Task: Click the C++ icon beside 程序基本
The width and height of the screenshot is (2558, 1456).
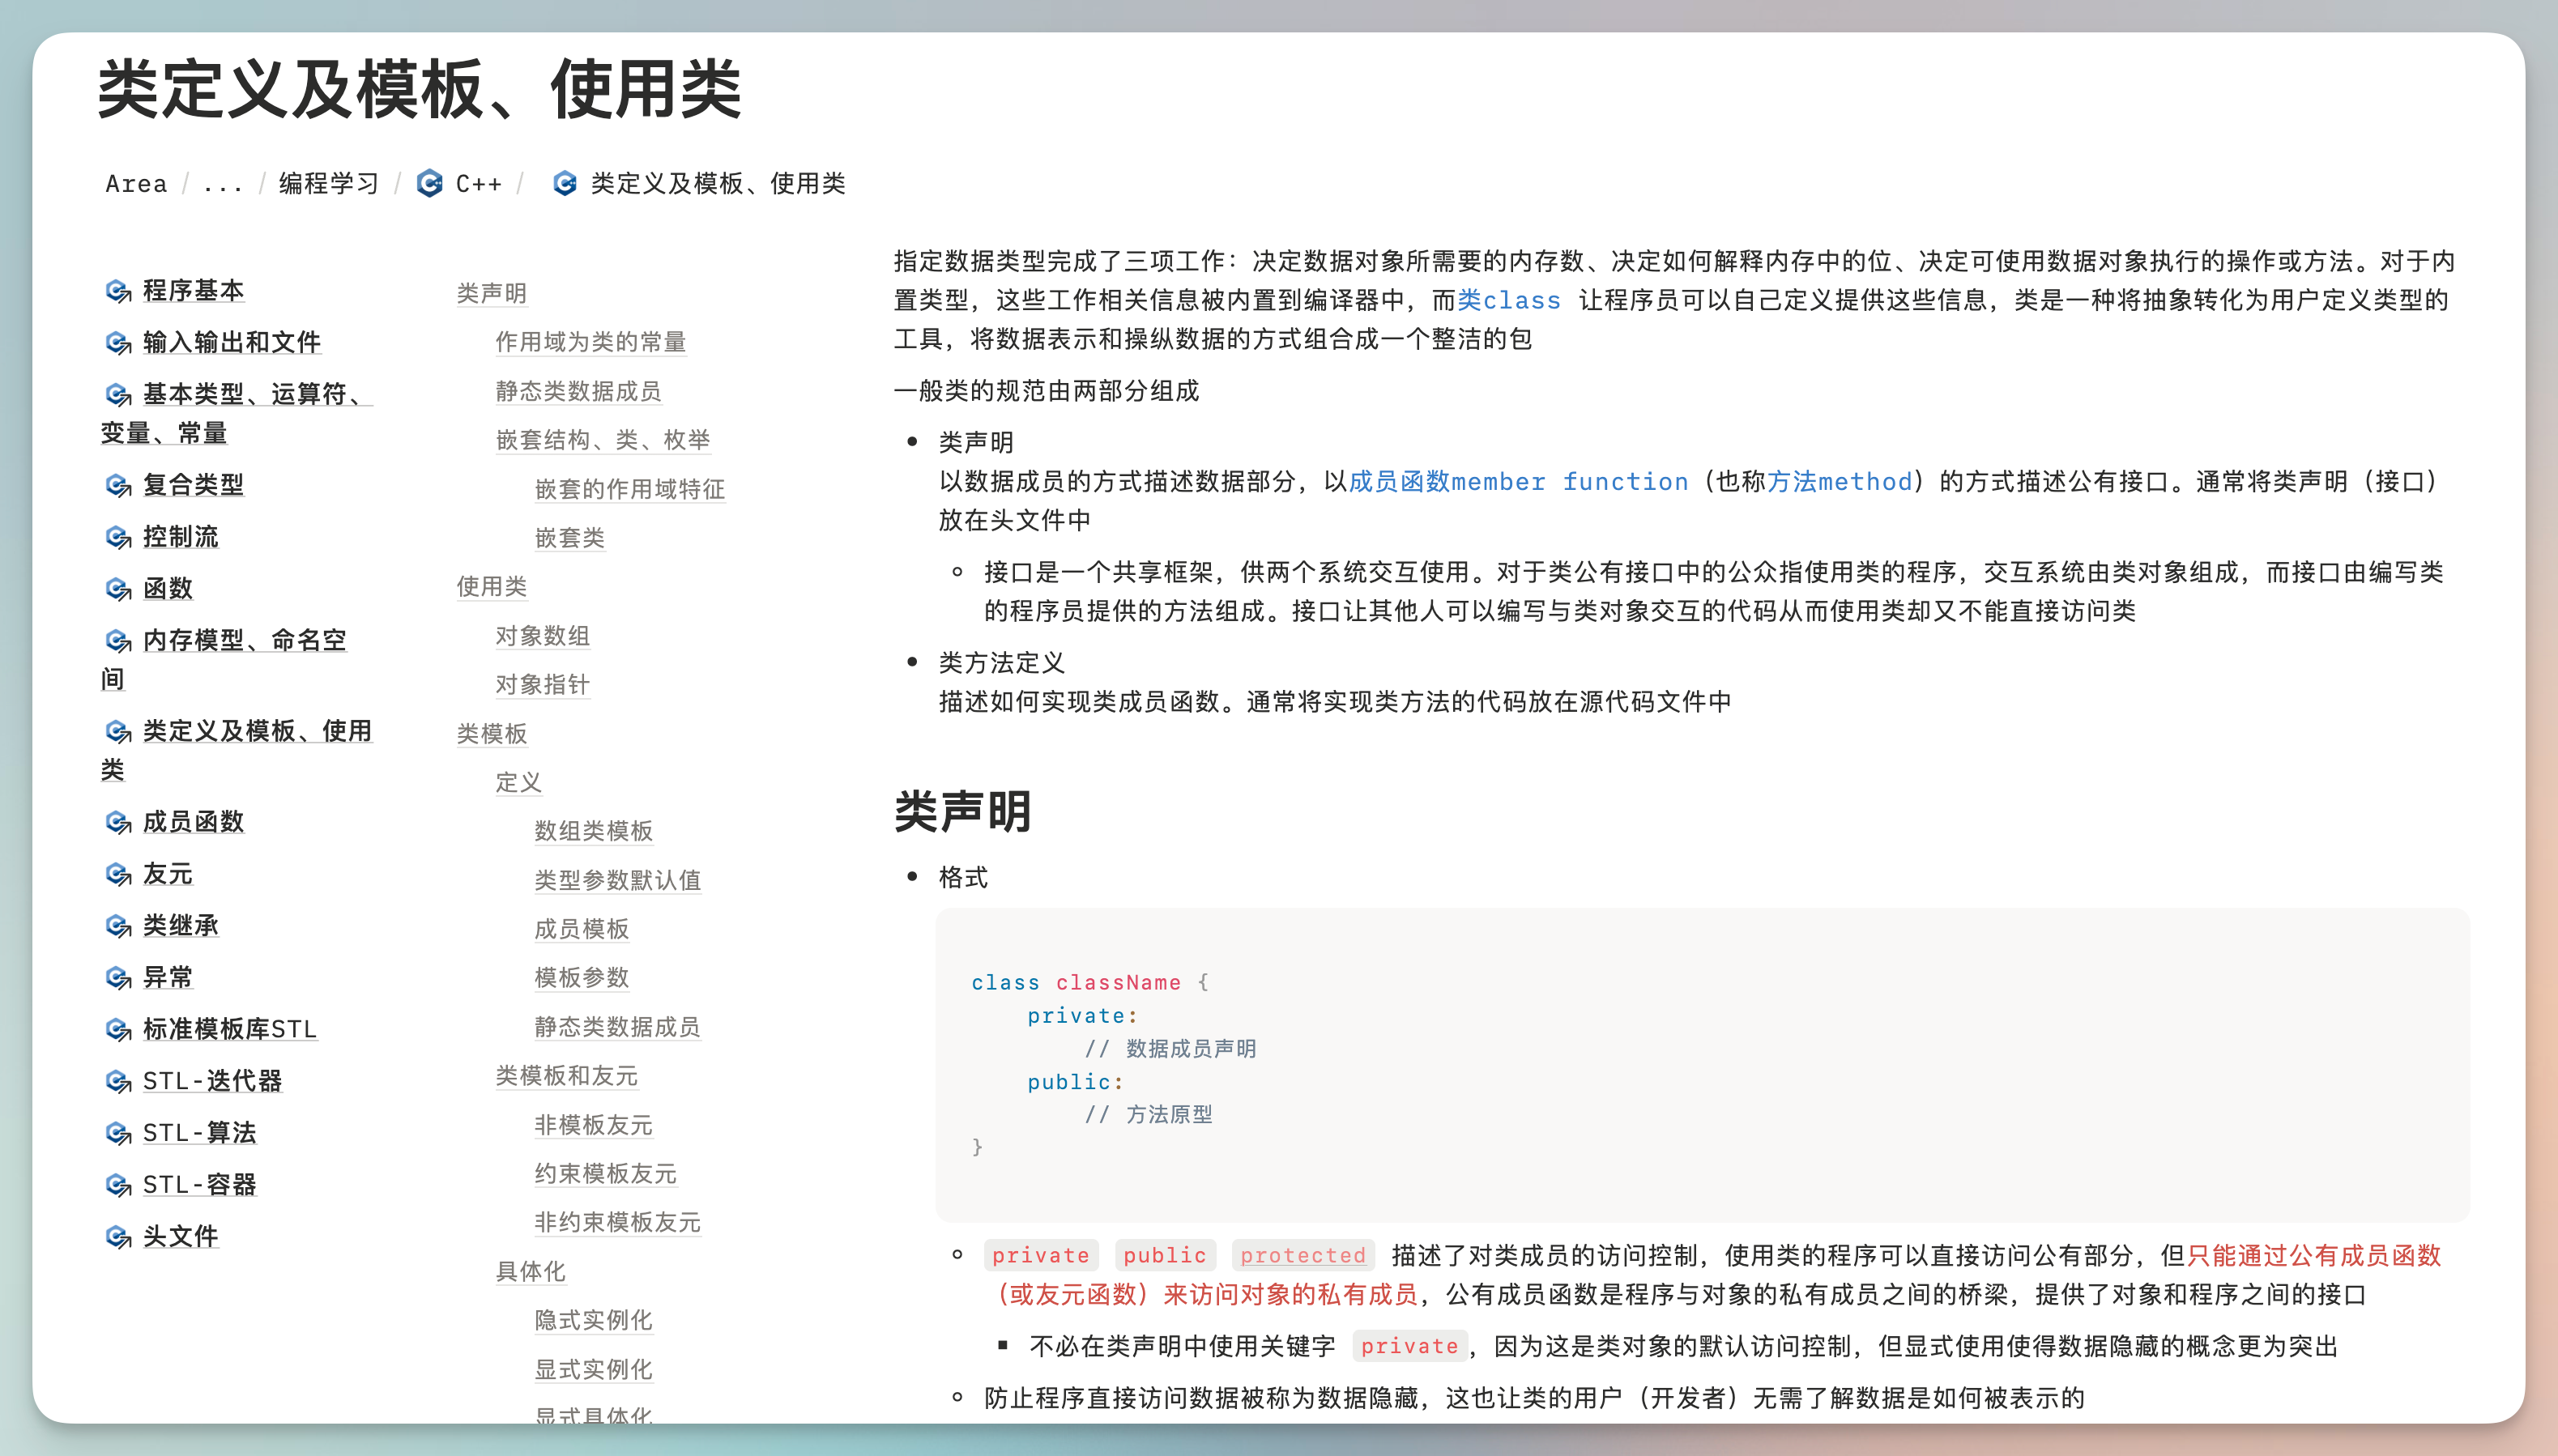Action: point(118,291)
